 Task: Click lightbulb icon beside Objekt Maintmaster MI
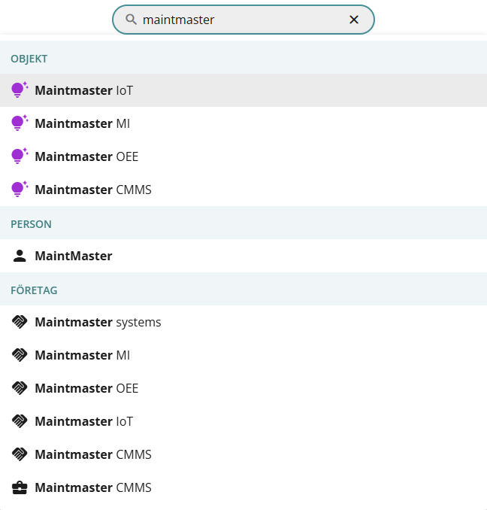pos(20,123)
